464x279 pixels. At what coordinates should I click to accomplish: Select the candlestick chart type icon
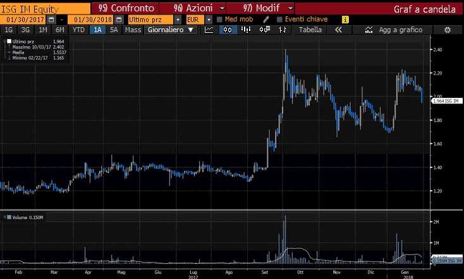(228, 30)
